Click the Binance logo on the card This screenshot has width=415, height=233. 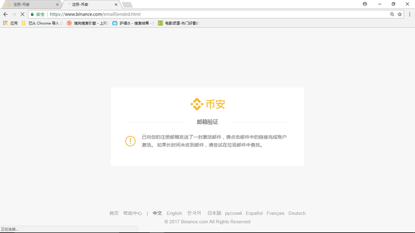207,104
